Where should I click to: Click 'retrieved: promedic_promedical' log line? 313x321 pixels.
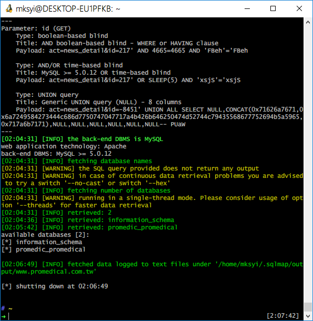(x=89, y=227)
